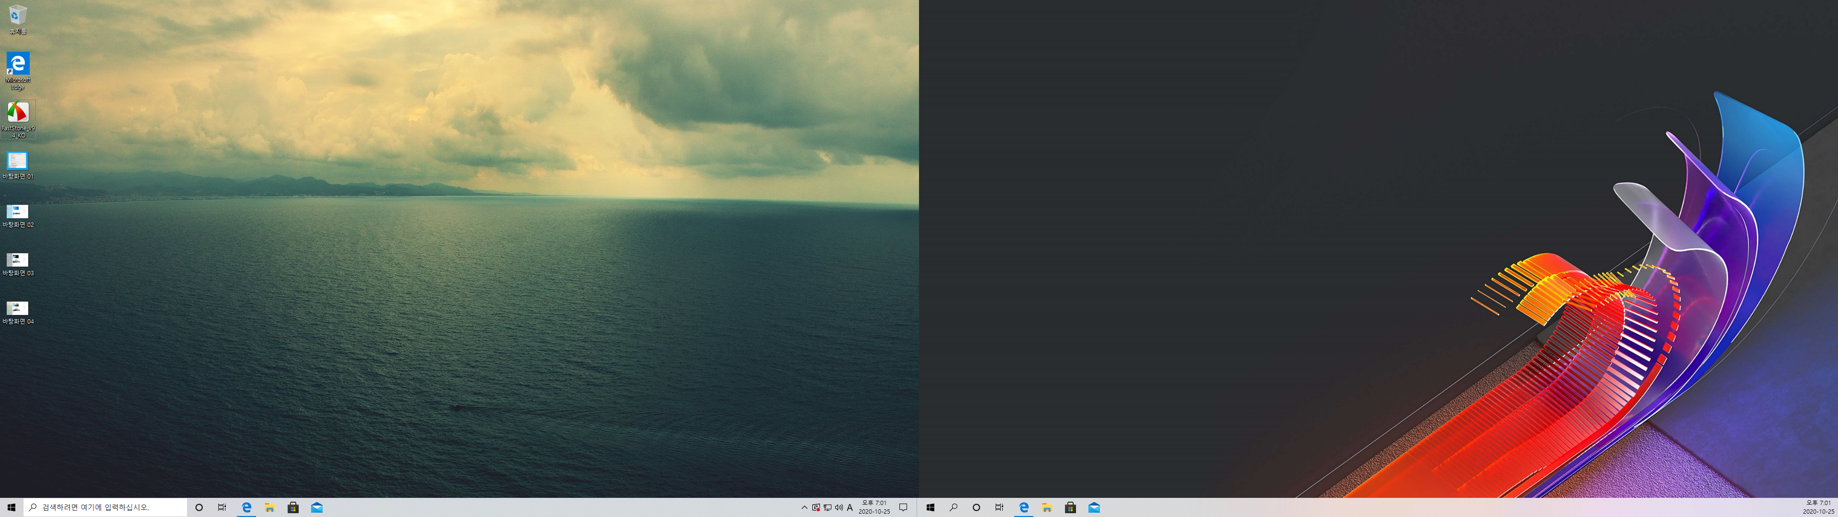The height and width of the screenshot is (517, 1838).
Task: Open Cortana beside the search box
Action: pyautogui.click(x=199, y=508)
